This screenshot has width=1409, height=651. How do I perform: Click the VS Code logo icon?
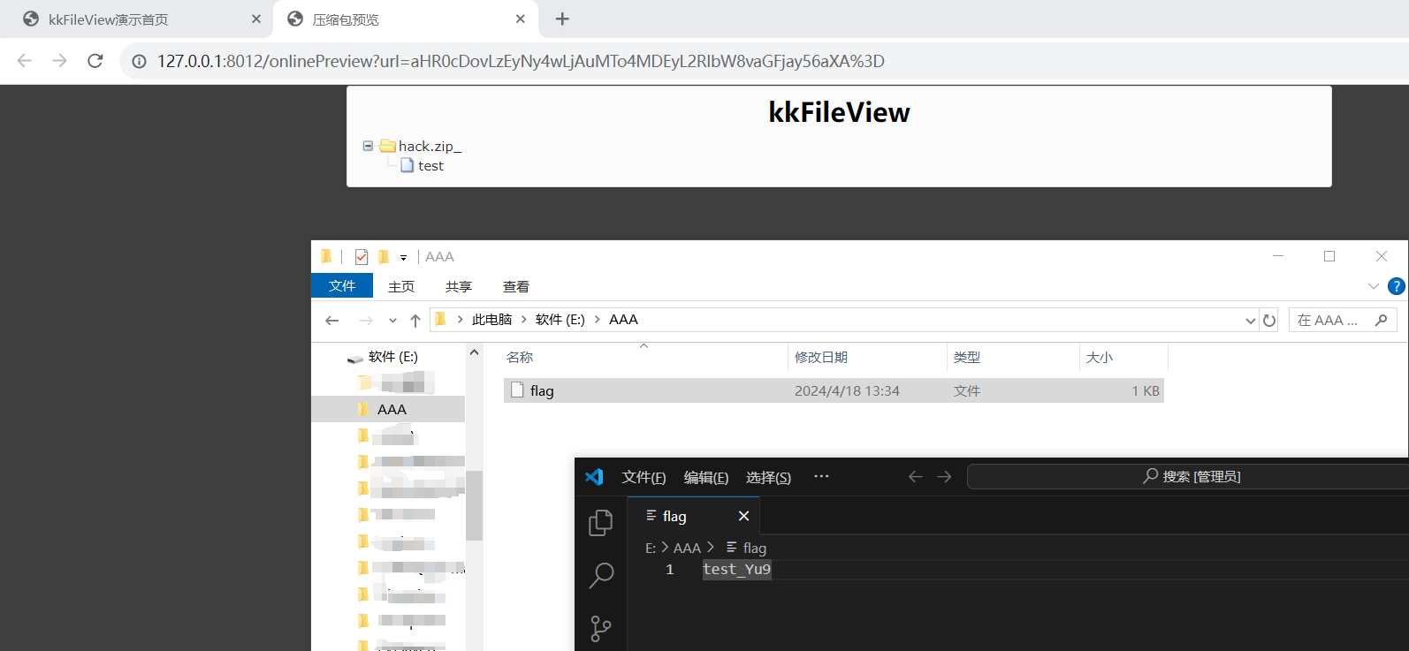[x=594, y=477]
